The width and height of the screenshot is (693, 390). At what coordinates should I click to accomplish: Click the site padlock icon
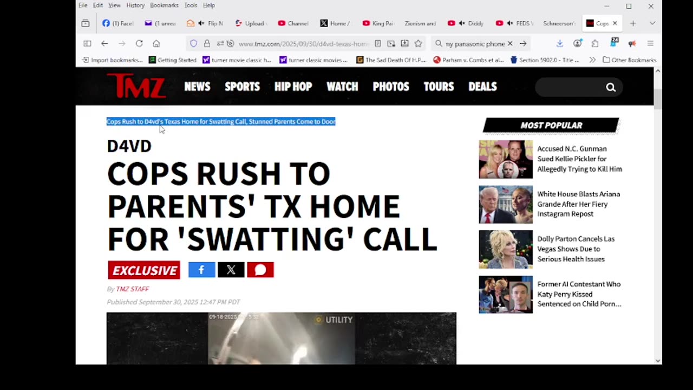tap(207, 43)
